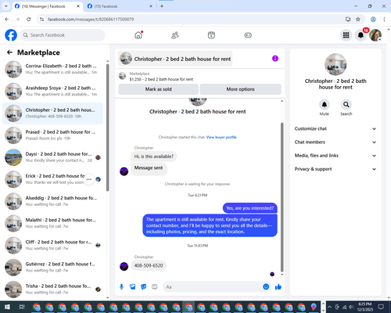Switch to the (15) Facebook tab

tap(120, 6)
